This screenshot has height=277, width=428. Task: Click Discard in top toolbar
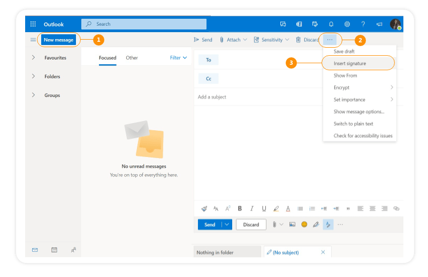[307, 40]
